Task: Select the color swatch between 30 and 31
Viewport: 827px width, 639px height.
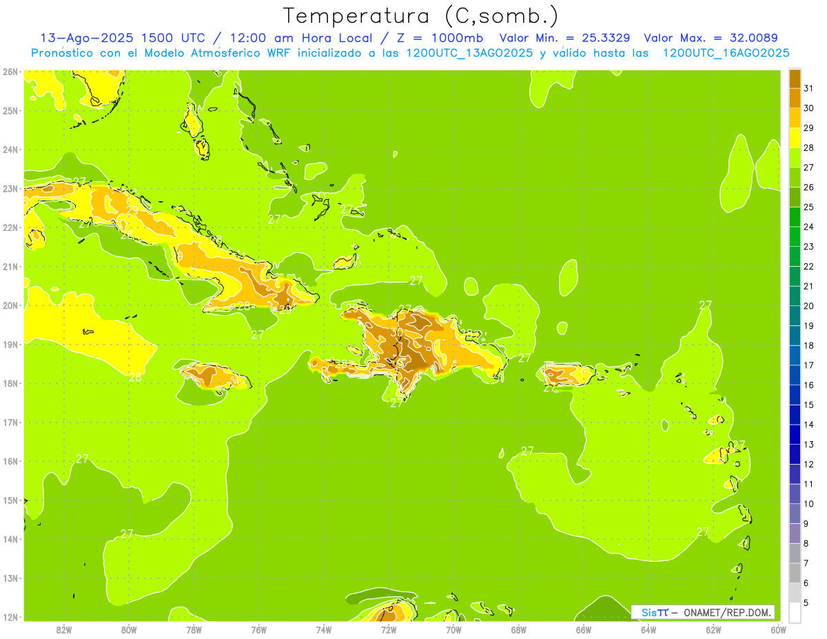Action: [x=795, y=99]
